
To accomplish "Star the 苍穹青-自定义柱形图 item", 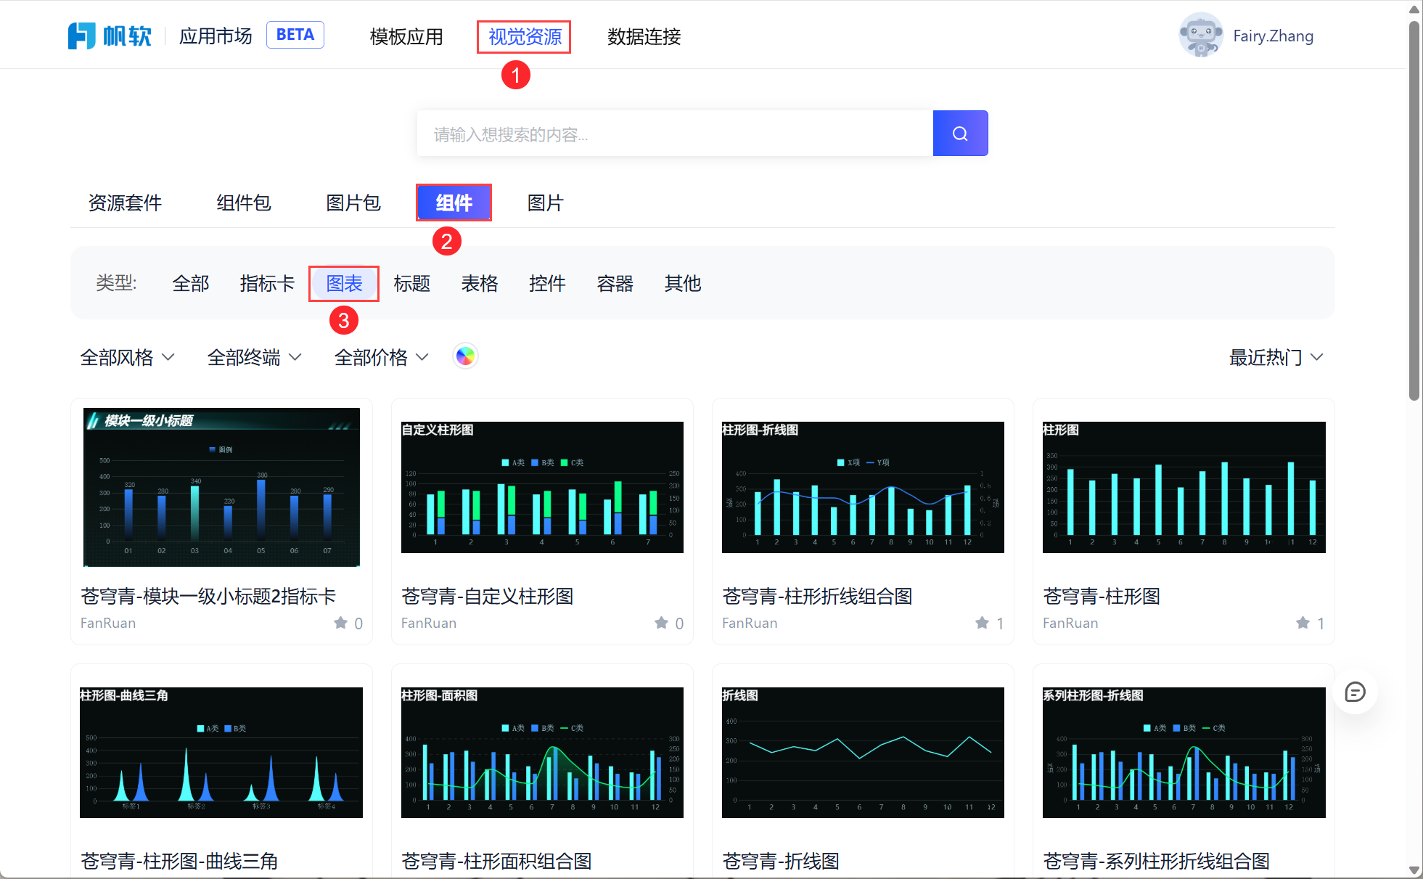I will 661,623.
